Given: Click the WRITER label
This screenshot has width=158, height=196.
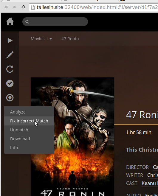Looking at the screenshot, I should 135,175.
